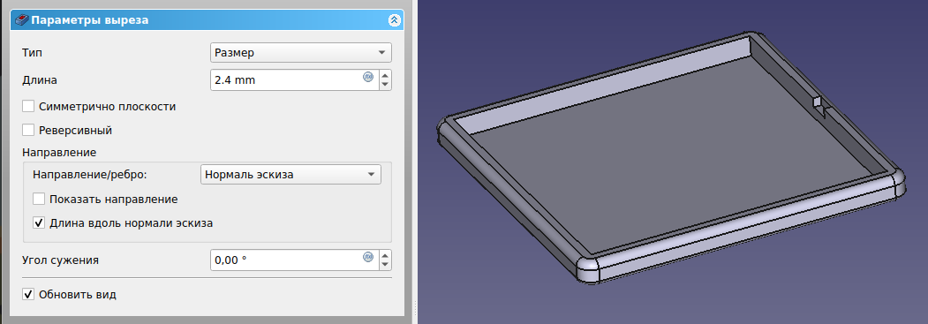This screenshot has height=324, width=928.
Task: Increase the Угол сужения with the up arrow
Action: (385, 255)
